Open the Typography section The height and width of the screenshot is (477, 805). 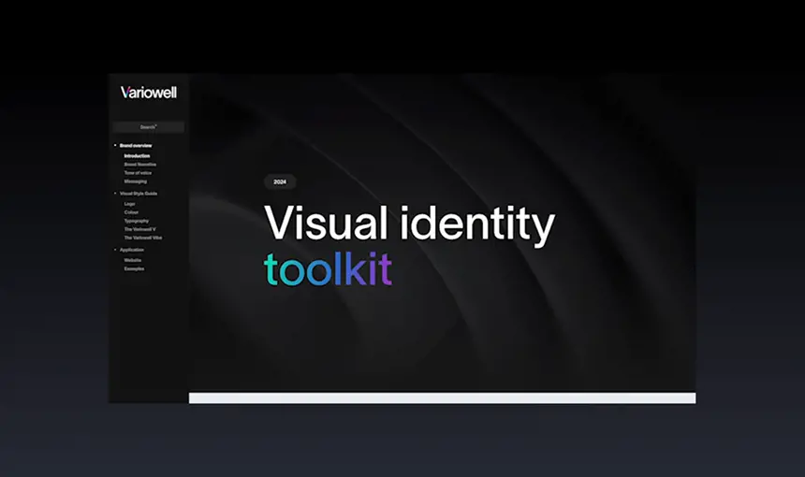click(x=136, y=221)
